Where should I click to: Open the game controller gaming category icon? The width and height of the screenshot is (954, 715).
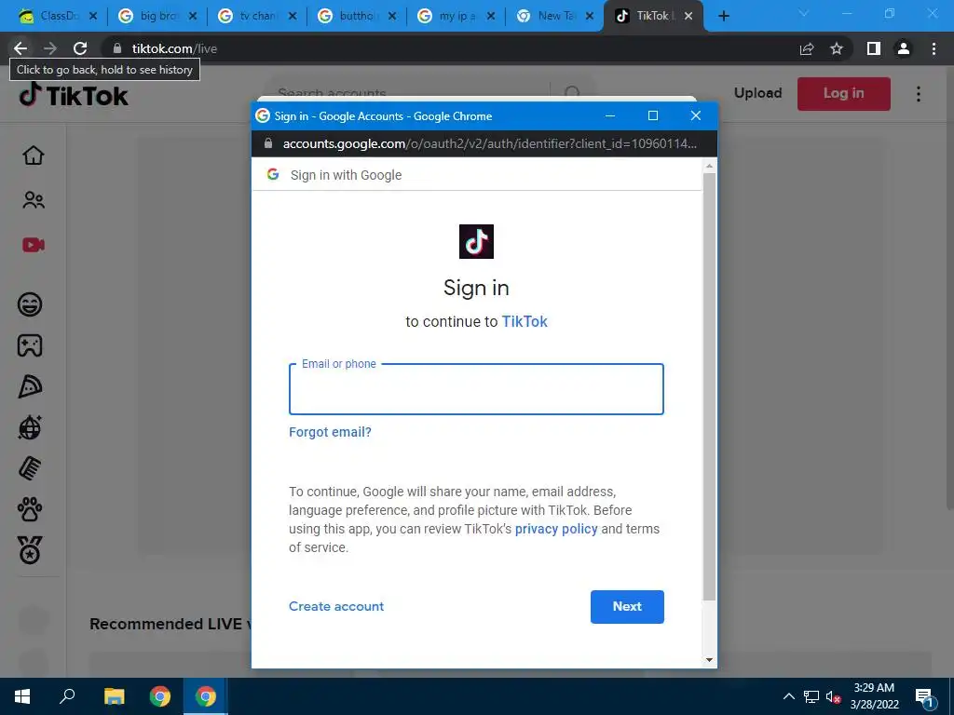(x=30, y=345)
